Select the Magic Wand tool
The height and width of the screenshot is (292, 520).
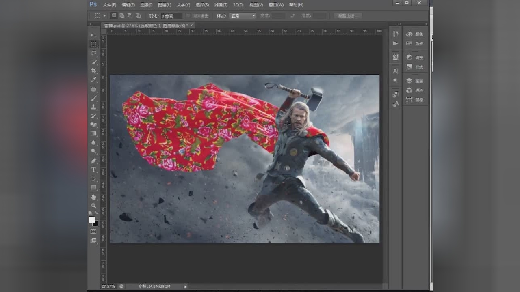pyautogui.click(x=94, y=62)
